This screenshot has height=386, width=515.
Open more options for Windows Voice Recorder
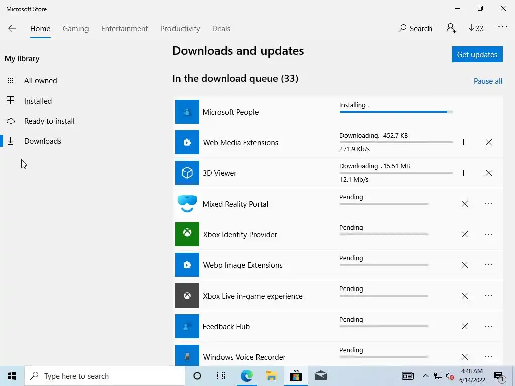(x=489, y=357)
